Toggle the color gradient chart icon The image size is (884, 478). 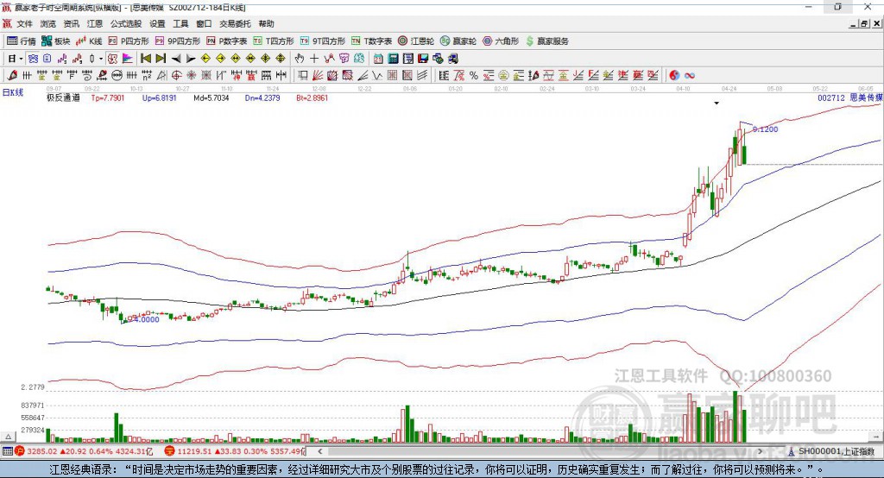pyautogui.click(x=128, y=59)
